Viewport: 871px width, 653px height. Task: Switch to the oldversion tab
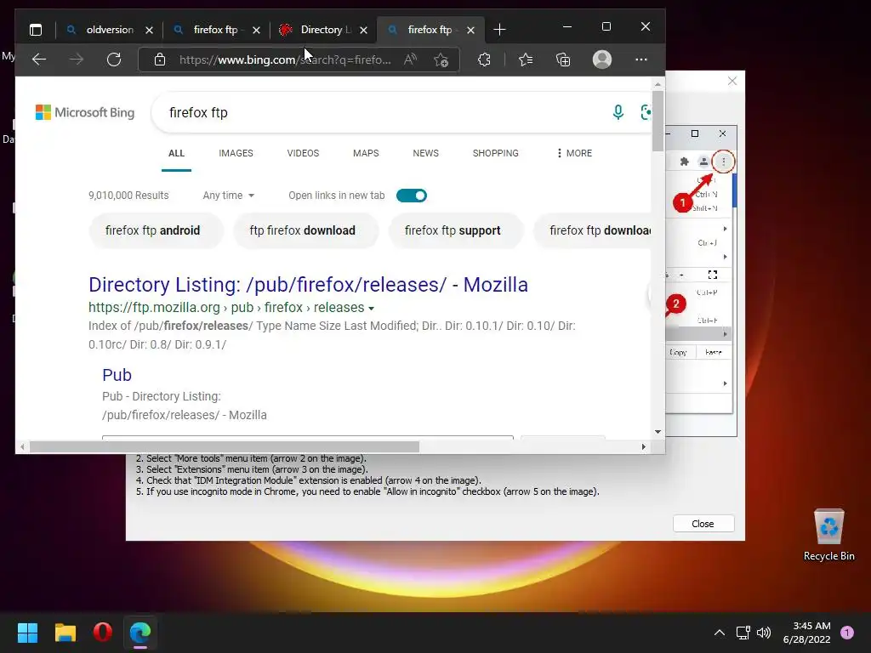[110, 30]
